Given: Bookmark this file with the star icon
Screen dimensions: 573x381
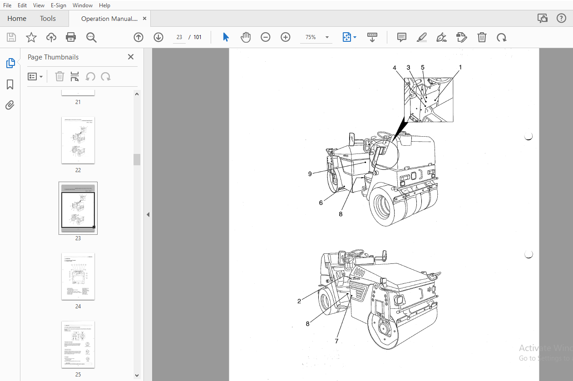Looking at the screenshot, I should click(31, 37).
